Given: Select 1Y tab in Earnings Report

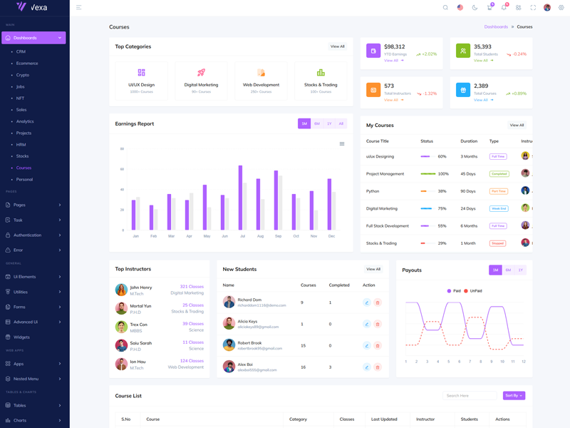Looking at the screenshot, I should tap(329, 124).
